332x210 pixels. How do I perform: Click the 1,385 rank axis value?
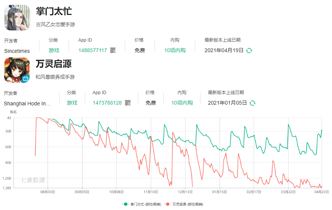pyautogui.click(x=7, y=188)
